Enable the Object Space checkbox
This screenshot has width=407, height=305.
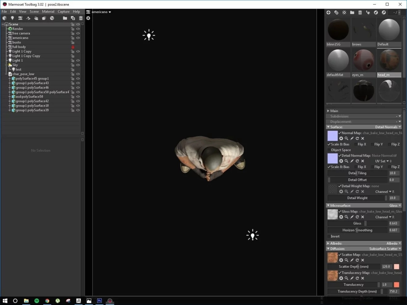[x=329, y=150]
